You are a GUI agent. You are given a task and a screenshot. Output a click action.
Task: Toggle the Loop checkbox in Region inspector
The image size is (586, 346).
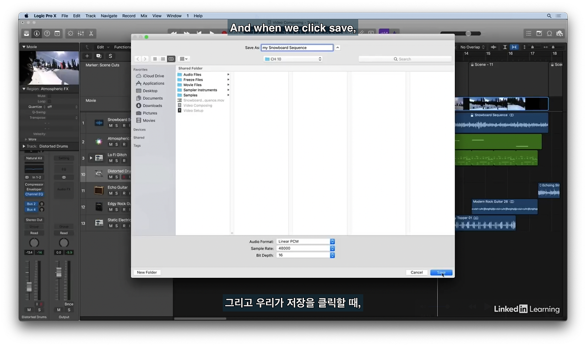point(49,101)
